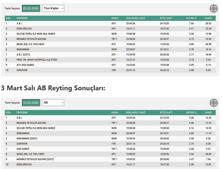The width and height of the screenshot is (222, 169).
Task: Click rating value 3.18
Action: point(191,60)
